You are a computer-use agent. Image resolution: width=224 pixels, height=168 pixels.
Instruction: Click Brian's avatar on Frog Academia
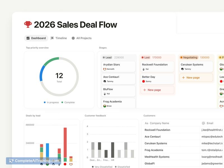(x=105, y=106)
